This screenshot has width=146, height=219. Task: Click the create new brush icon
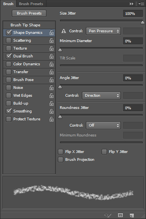[131, 215]
